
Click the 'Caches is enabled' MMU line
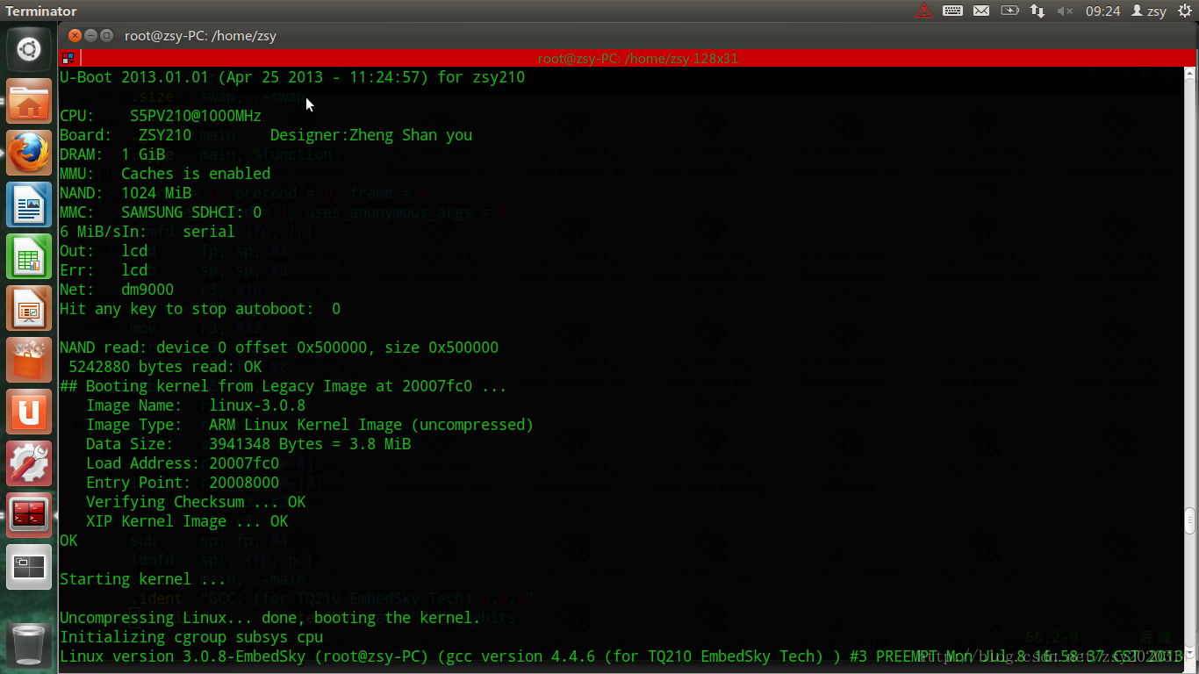tap(165, 174)
